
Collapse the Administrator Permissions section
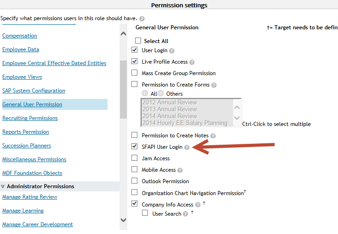pos(3,186)
